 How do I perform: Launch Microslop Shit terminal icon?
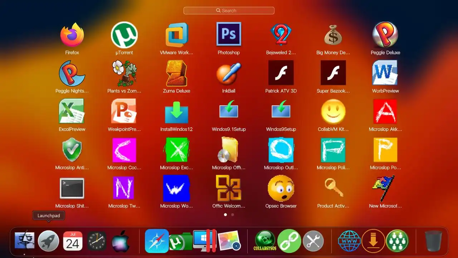click(x=72, y=188)
